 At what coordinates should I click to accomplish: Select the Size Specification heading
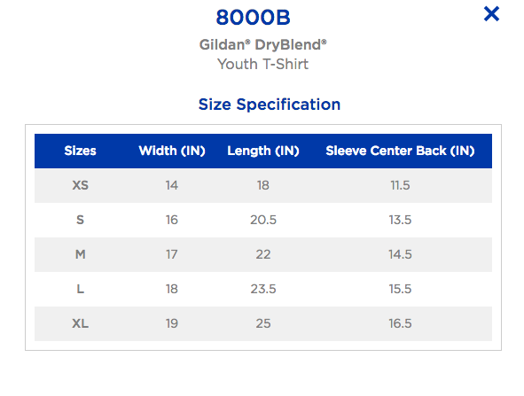pos(270,105)
